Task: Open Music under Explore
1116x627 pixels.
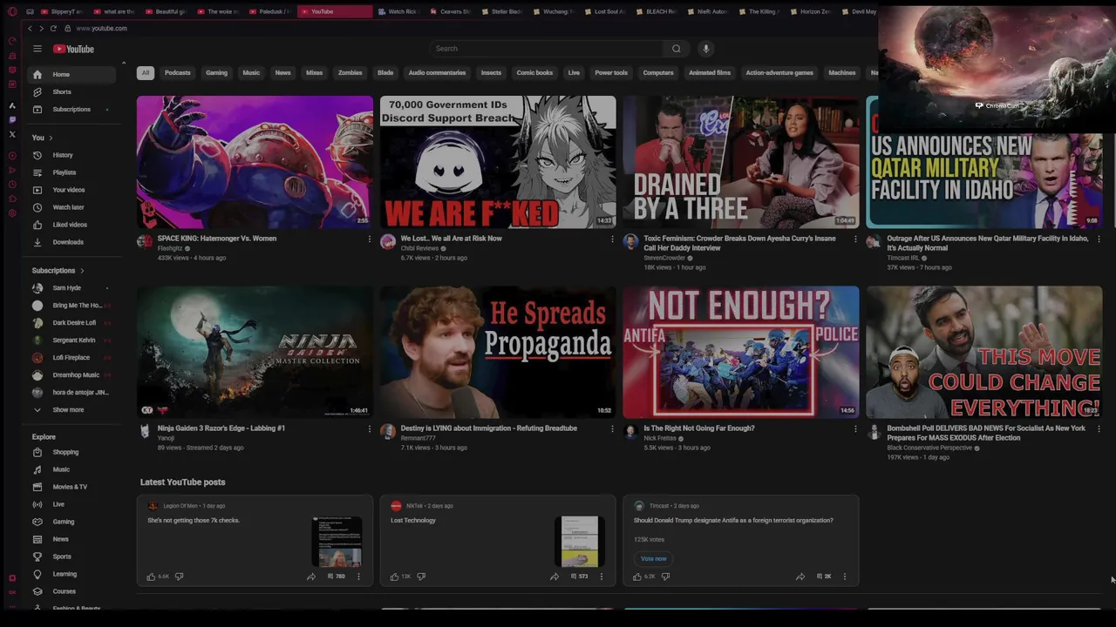Action: click(71, 469)
